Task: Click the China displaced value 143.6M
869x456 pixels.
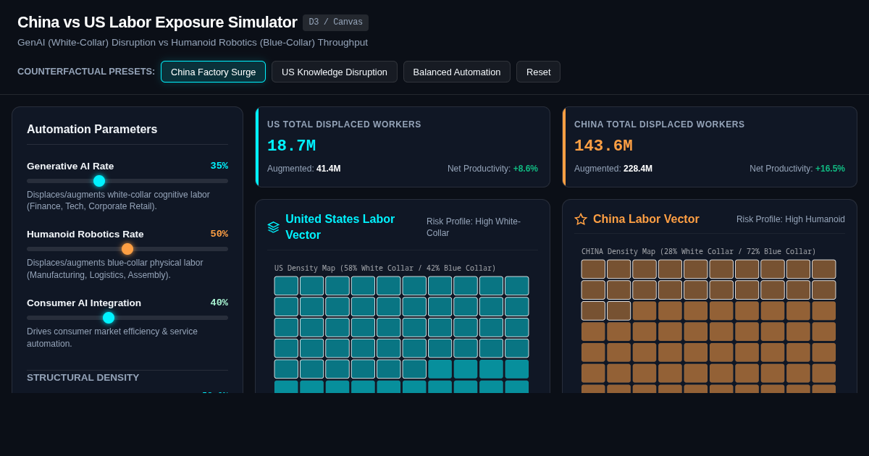Action: (603, 146)
